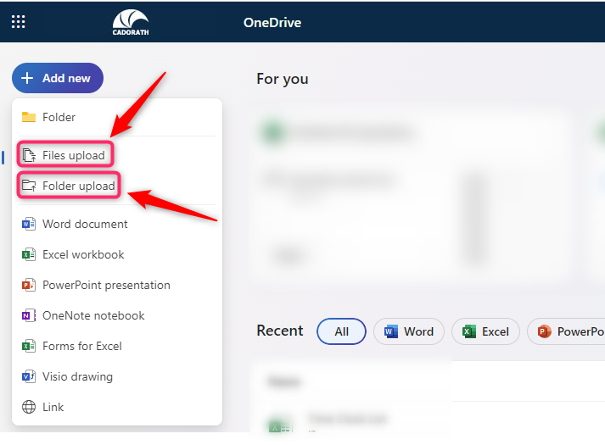This screenshot has height=445, width=605.
Task: Click the Cadorath logo
Action: point(131,22)
